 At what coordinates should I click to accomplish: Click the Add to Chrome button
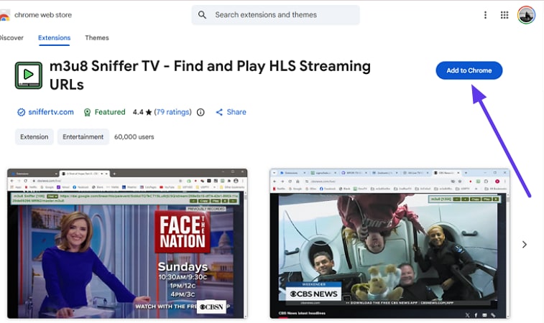[x=469, y=70]
